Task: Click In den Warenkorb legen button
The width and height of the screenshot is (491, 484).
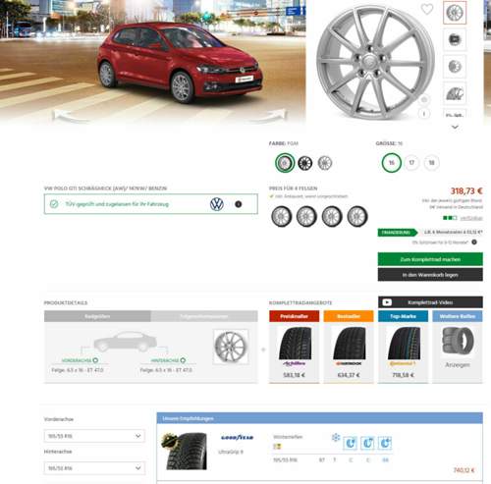Action: (430, 275)
